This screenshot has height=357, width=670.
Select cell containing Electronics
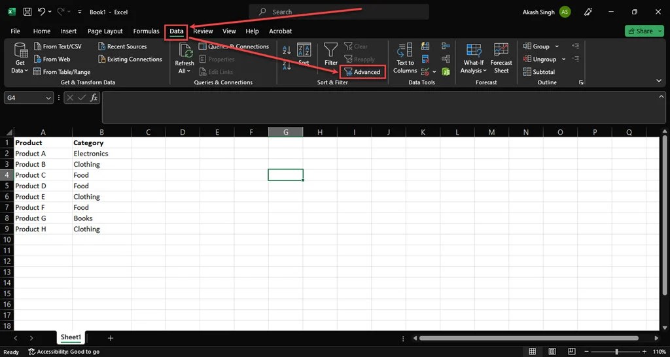[x=101, y=153]
